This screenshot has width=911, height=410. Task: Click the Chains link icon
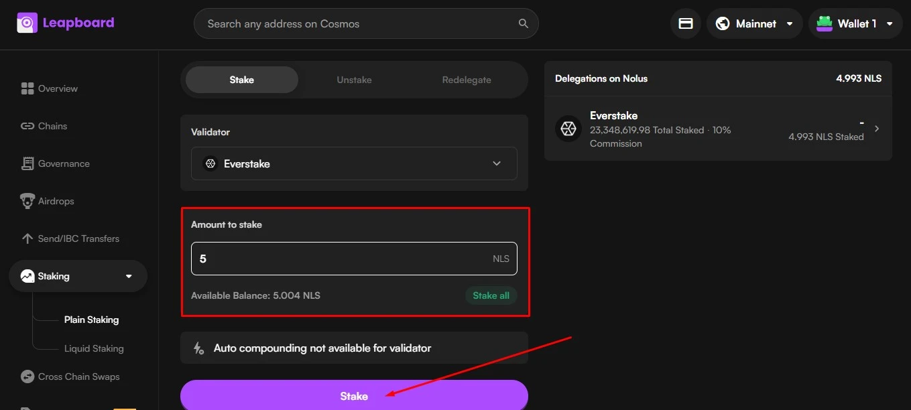pyautogui.click(x=27, y=126)
